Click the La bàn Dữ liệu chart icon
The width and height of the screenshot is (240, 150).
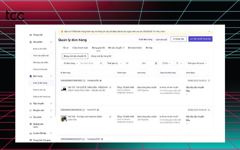[x=31, y=133]
